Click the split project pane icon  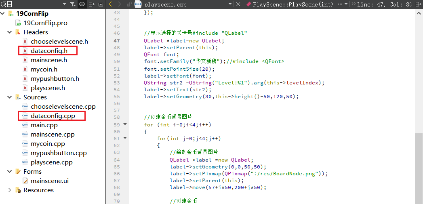point(91,4)
